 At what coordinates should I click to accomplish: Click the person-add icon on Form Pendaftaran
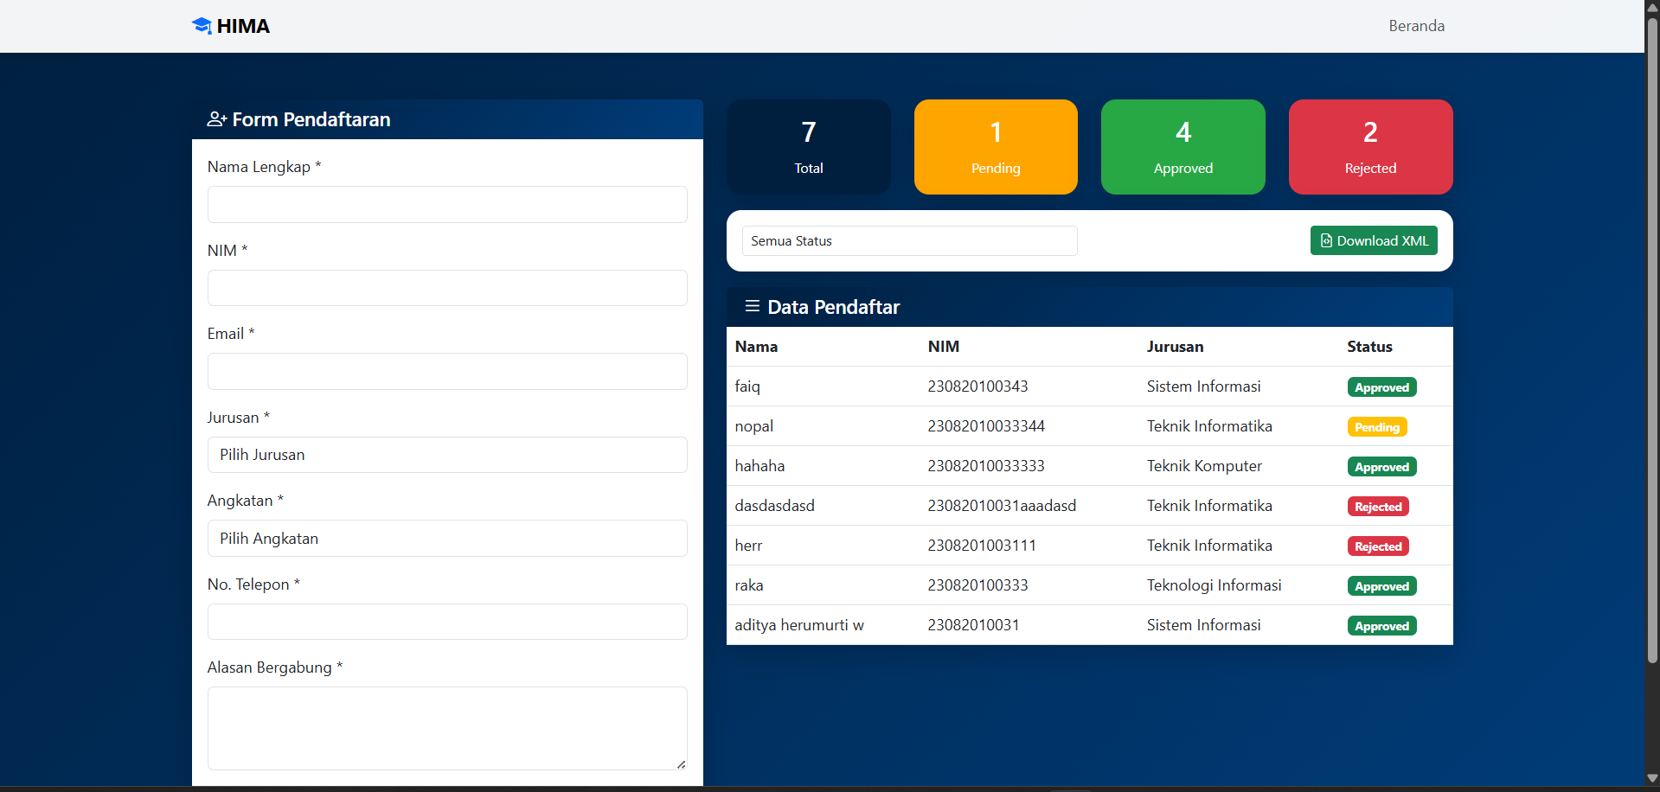pyautogui.click(x=215, y=119)
